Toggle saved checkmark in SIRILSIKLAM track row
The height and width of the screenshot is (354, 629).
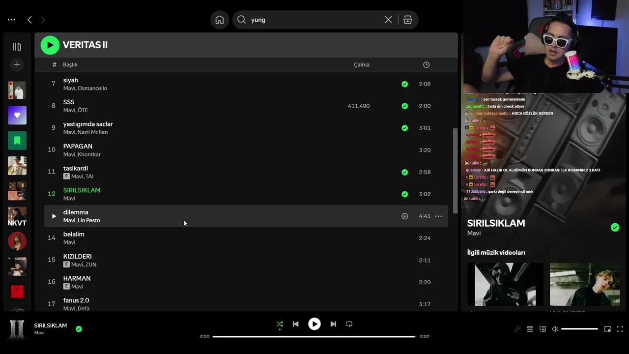(404, 194)
